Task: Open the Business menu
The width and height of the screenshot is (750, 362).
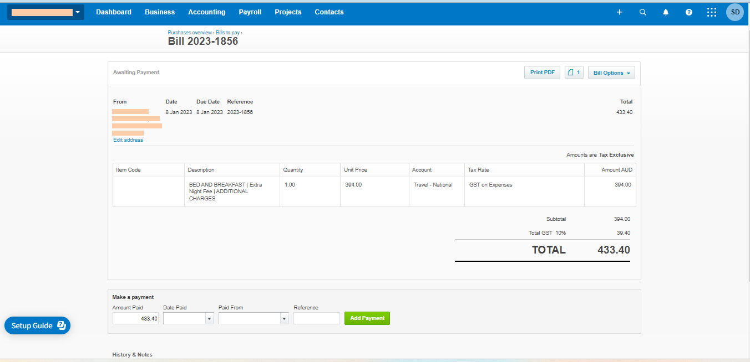Action: click(160, 12)
